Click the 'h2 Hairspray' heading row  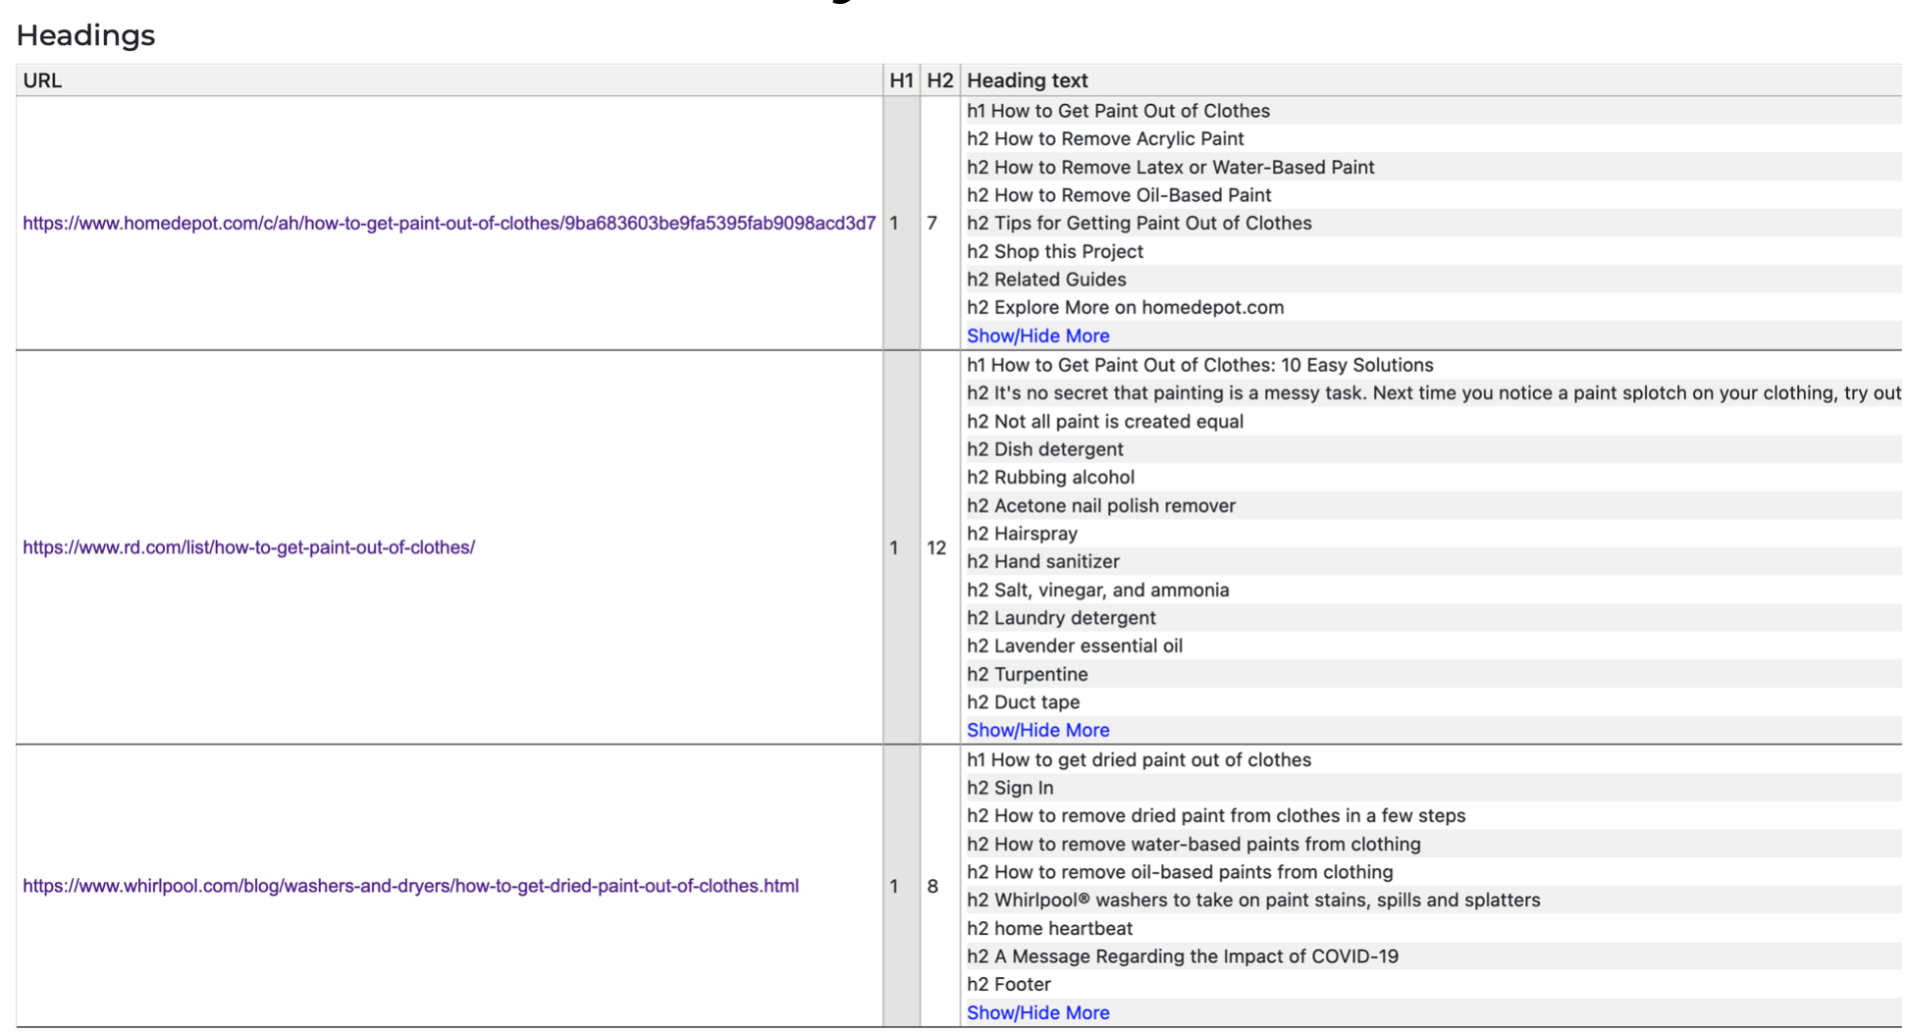point(1022,534)
